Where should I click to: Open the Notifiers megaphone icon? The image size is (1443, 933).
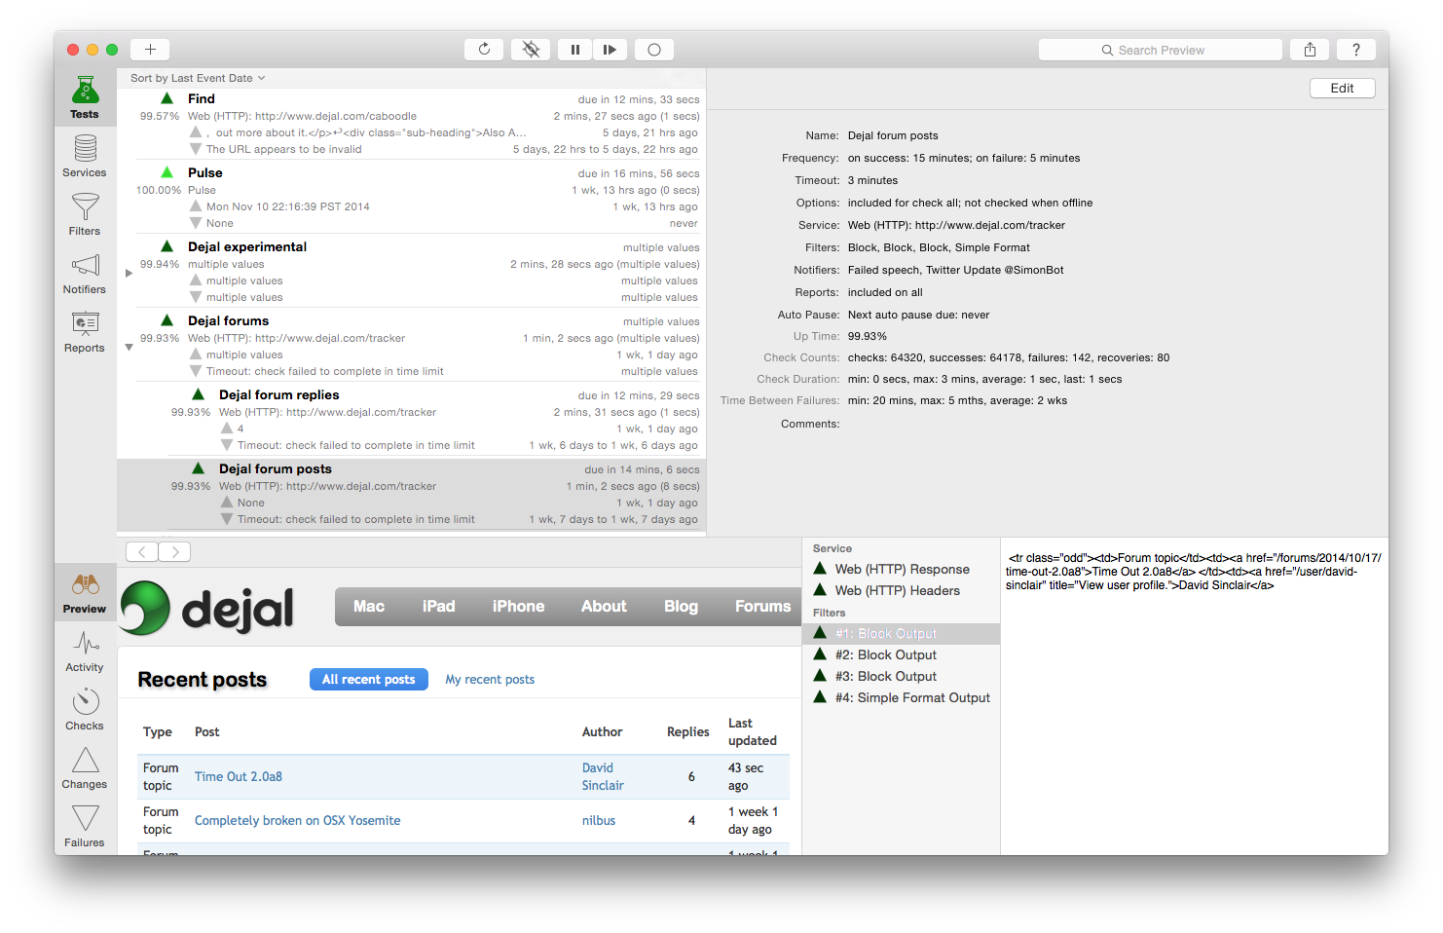click(85, 274)
